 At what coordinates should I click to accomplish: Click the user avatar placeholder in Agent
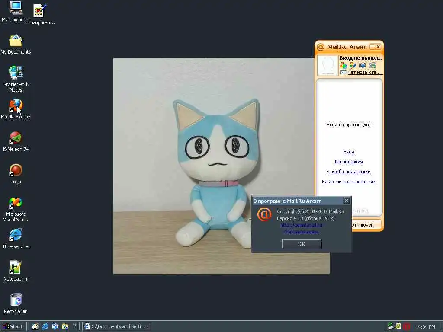(327, 65)
